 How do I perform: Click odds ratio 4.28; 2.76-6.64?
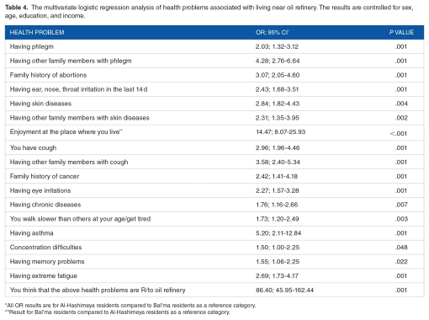click(x=278, y=61)
